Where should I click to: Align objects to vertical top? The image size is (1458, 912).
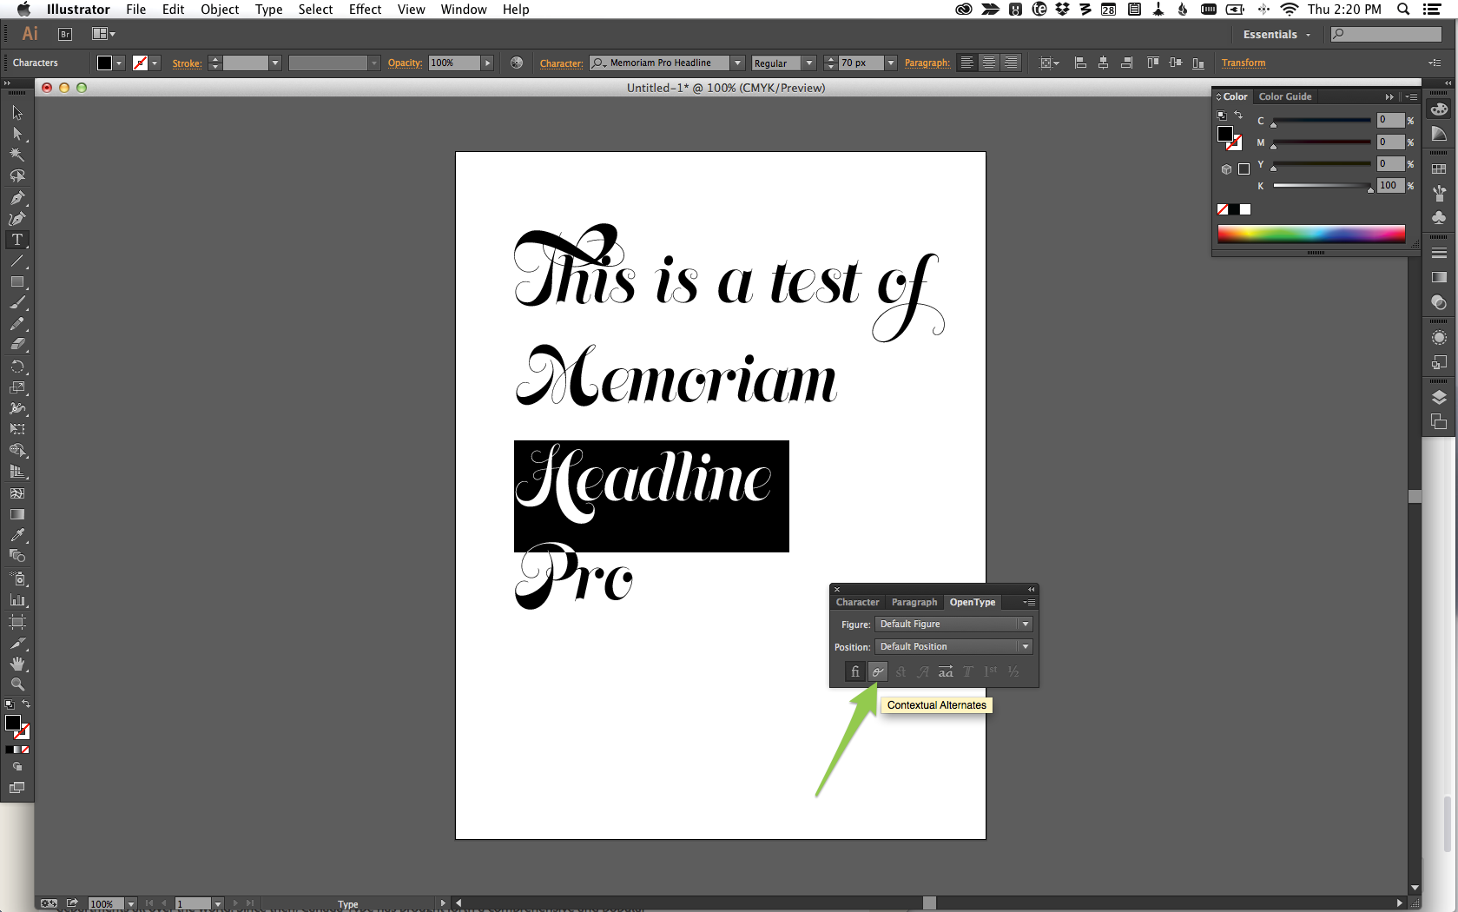1153,63
